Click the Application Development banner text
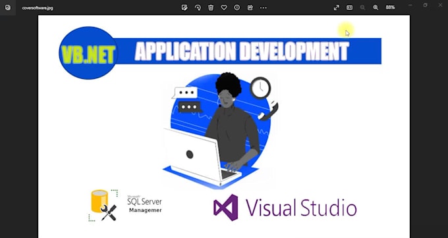Image resolution: width=448 pixels, height=238 pixels. (242, 51)
